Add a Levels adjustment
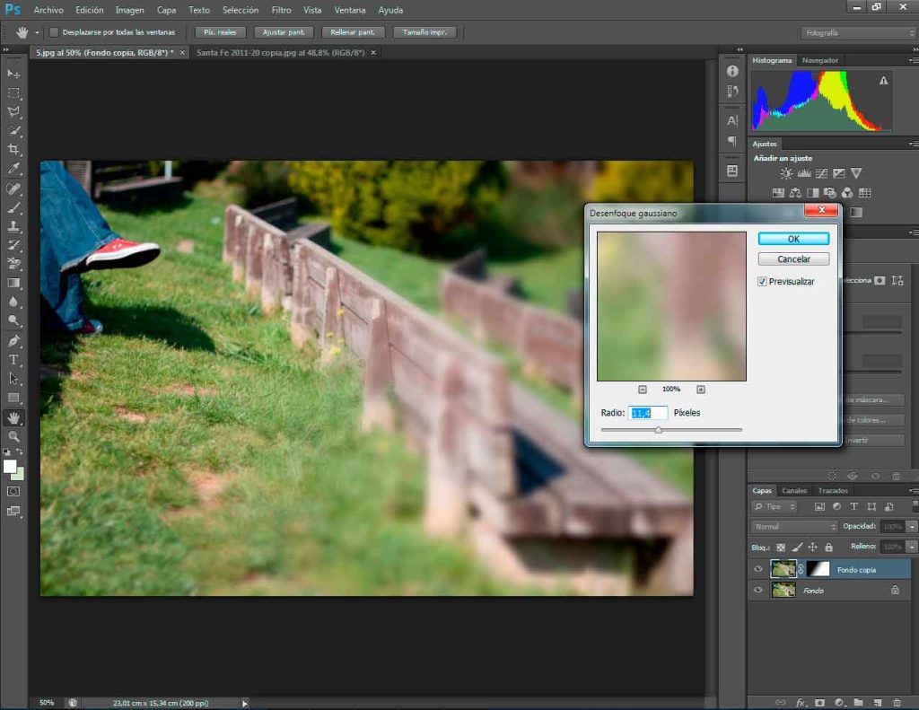 coord(804,173)
